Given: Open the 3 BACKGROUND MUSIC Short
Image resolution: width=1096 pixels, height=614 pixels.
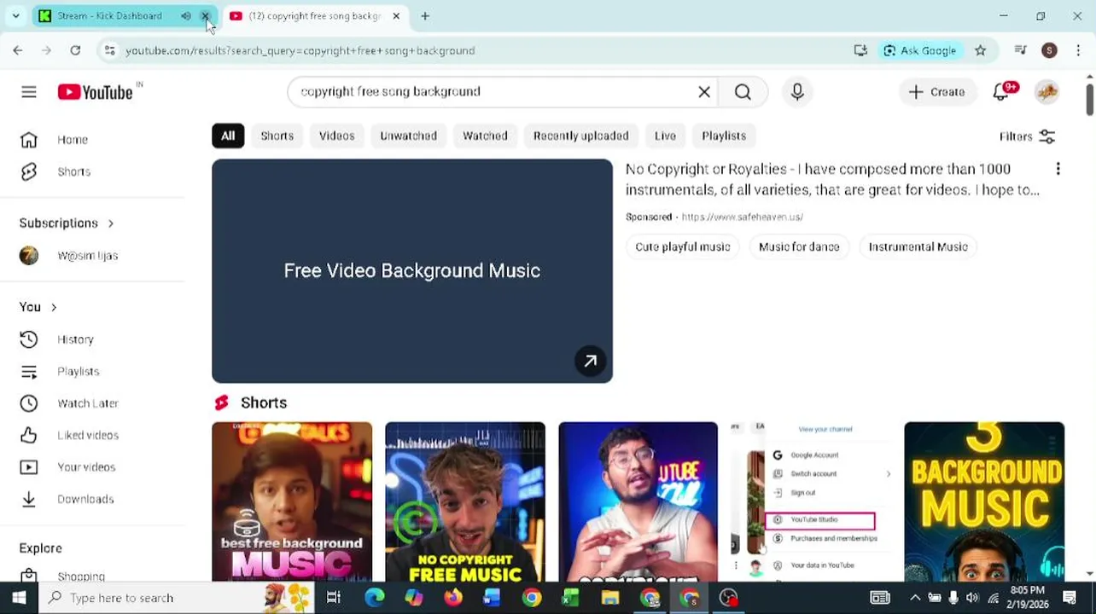Looking at the screenshot, I should 984,501.
